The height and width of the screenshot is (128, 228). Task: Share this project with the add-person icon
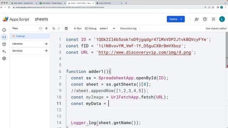(197, 19)
